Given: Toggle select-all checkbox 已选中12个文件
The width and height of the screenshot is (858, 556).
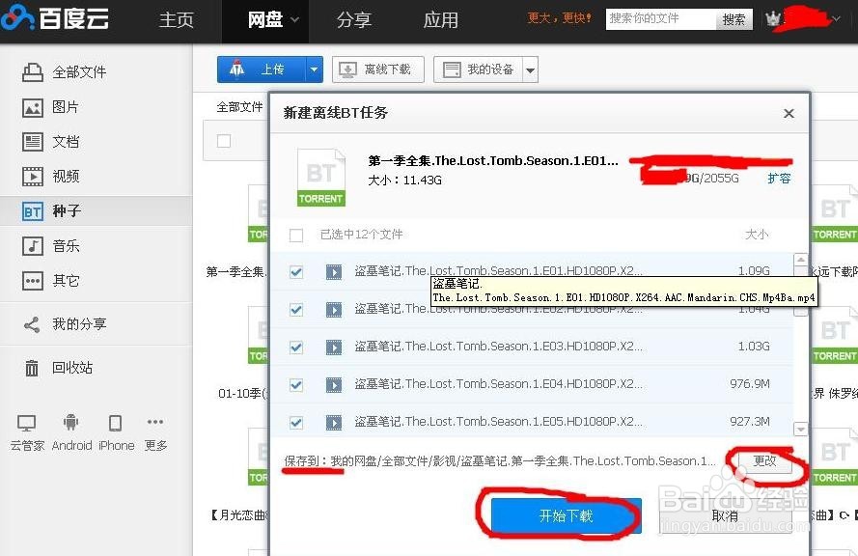Looking at the screenshot, I should pos(296,236).
